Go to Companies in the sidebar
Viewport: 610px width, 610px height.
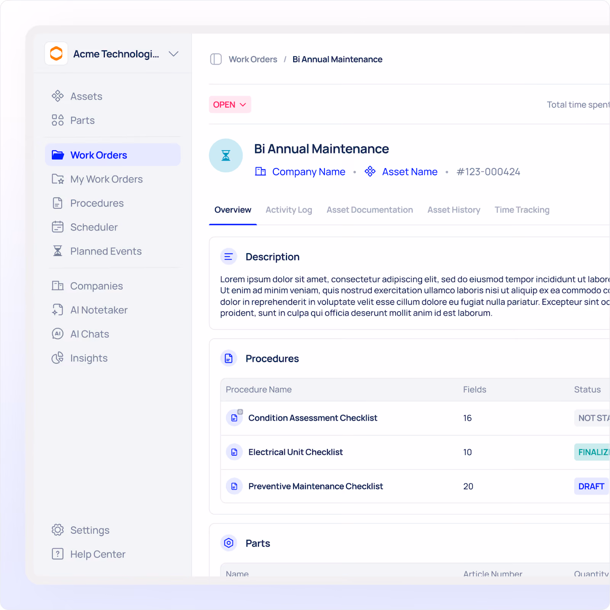tap(113, 286)
